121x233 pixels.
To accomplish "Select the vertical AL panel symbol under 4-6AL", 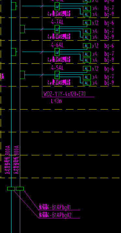I will coord(57,52).
